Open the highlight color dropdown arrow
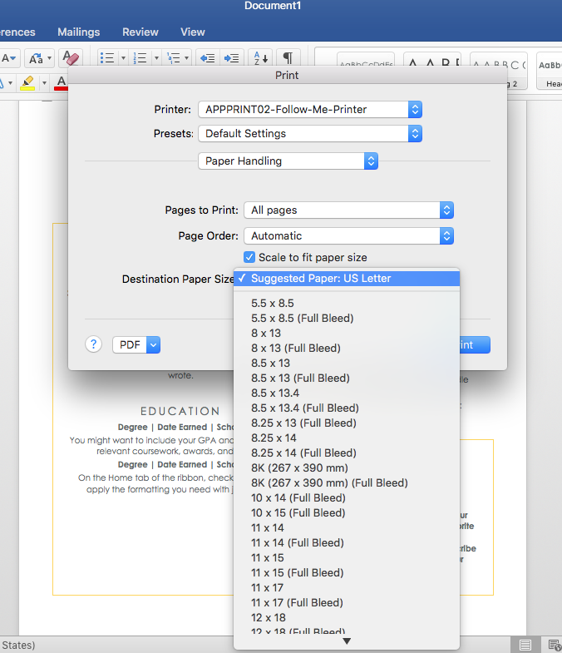Viewport: 562px width, 653px height. [44, 83]
